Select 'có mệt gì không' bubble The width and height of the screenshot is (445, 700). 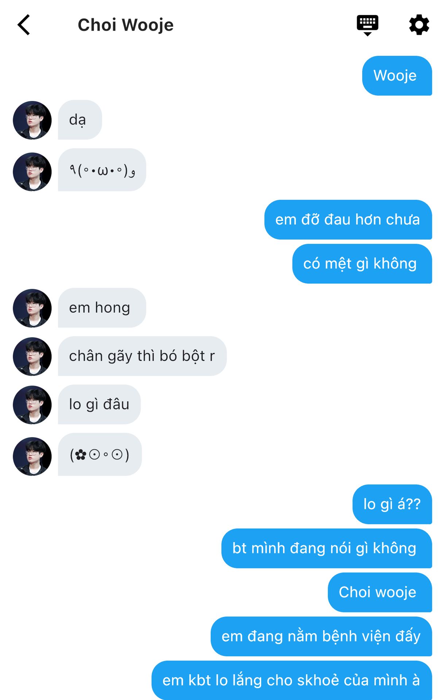click(x=362, y=264)
